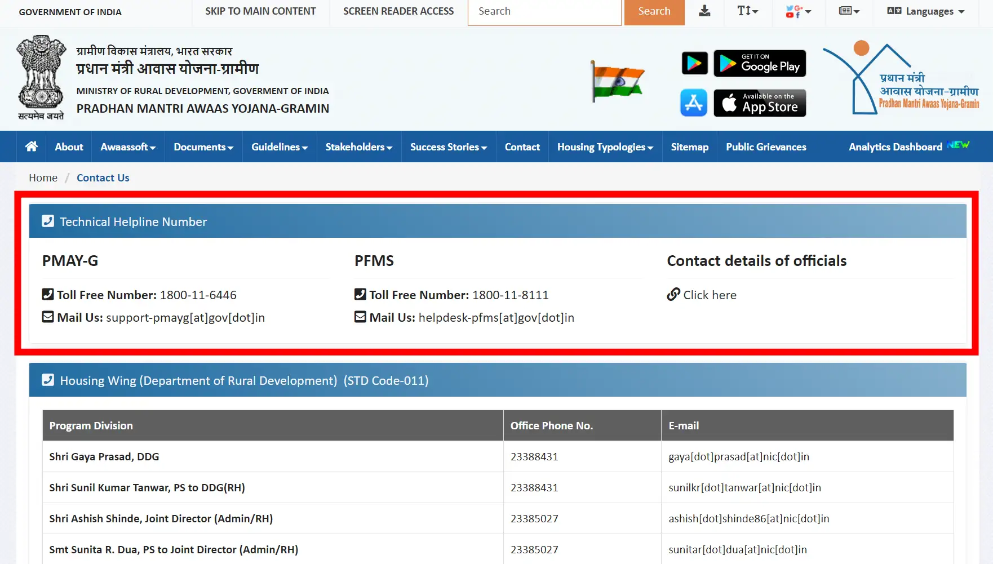The image size is (993, 564).
Task: Open the social media links dropdown
Action: (x=798, y=11)
